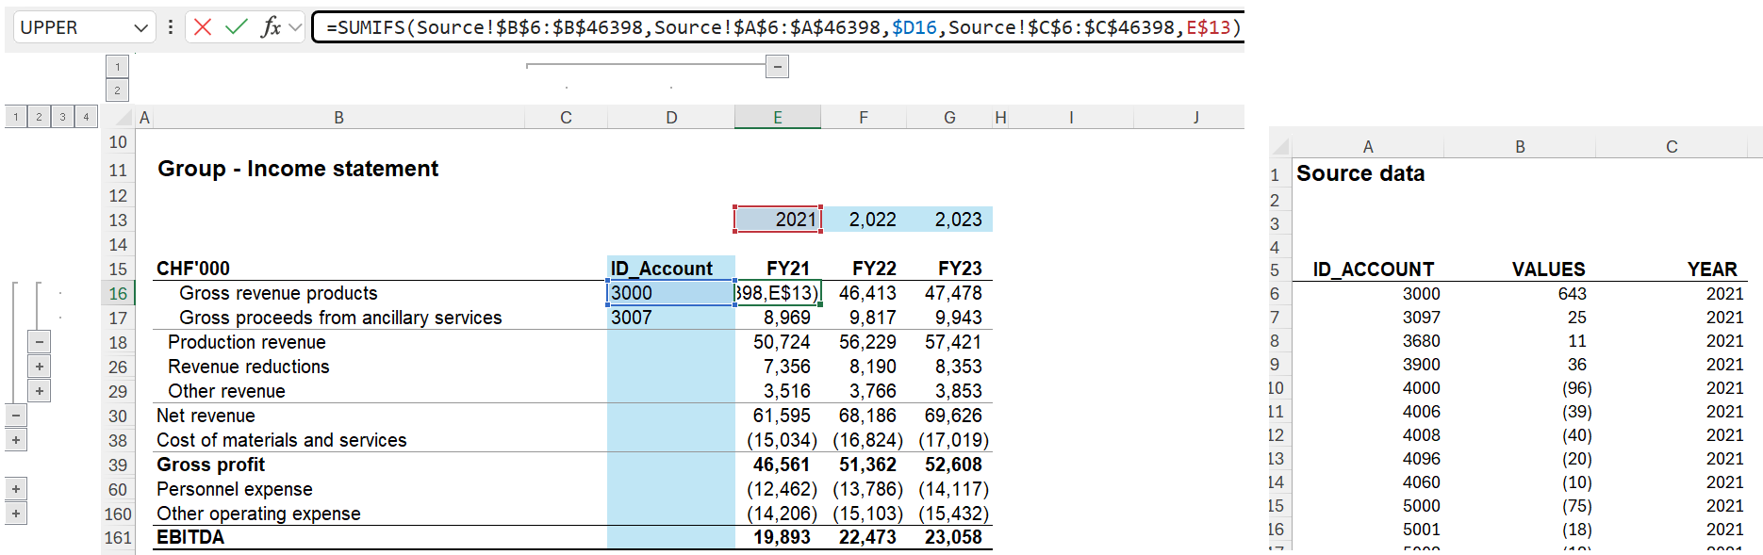
Task: Show column outline level 1
Action: tap(117, 67)
